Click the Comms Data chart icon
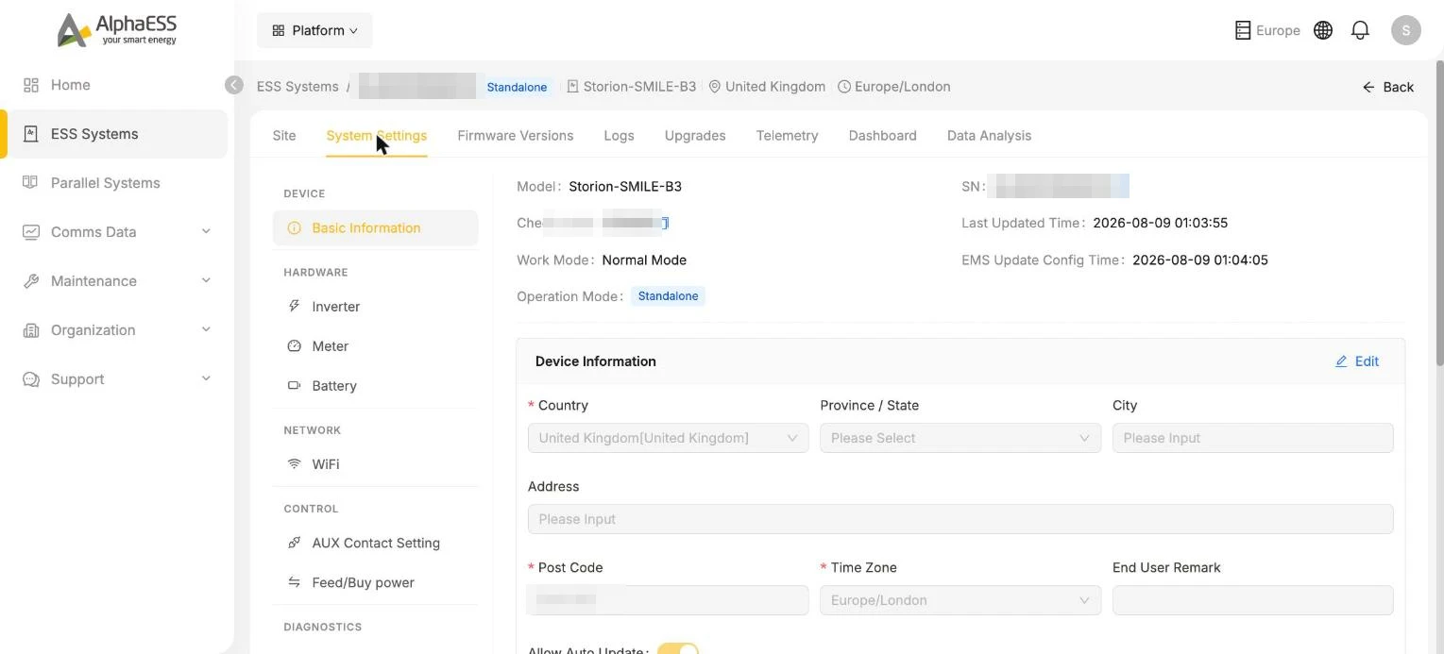The height and width of the screenshot is (654, 1444). [x=31, y=232]
